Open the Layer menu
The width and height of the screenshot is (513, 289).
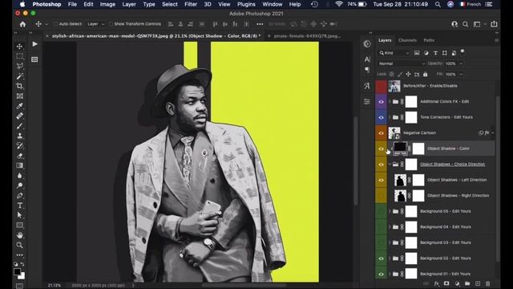129,4
